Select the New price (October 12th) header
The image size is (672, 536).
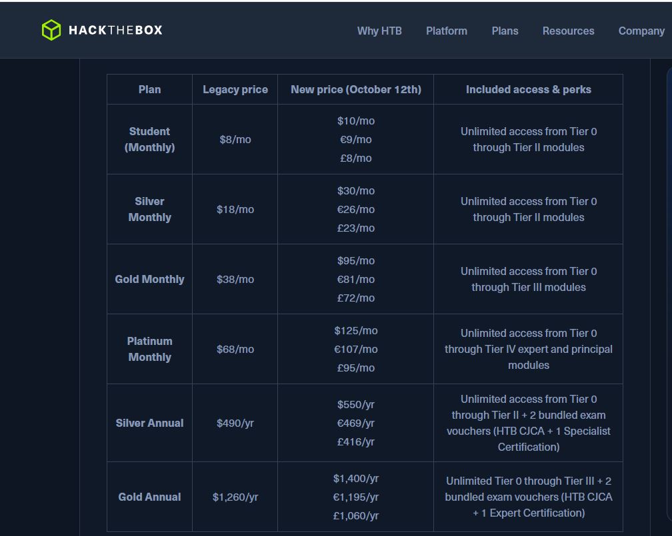point(356,89)
